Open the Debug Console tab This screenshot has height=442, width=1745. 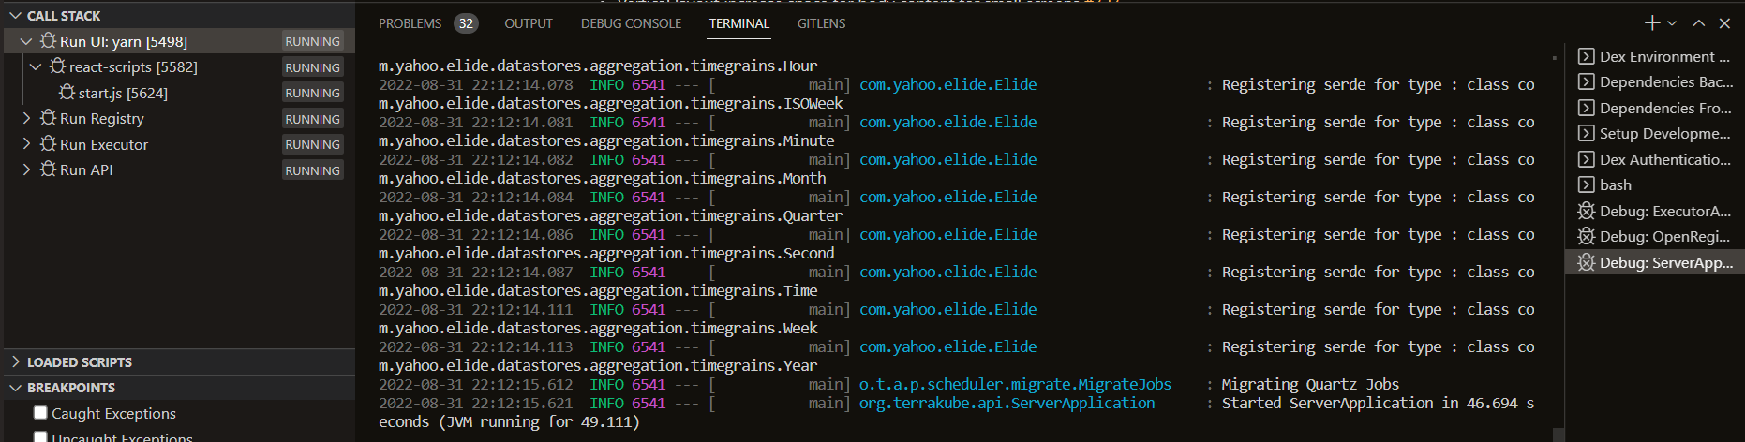click(631, 23)
